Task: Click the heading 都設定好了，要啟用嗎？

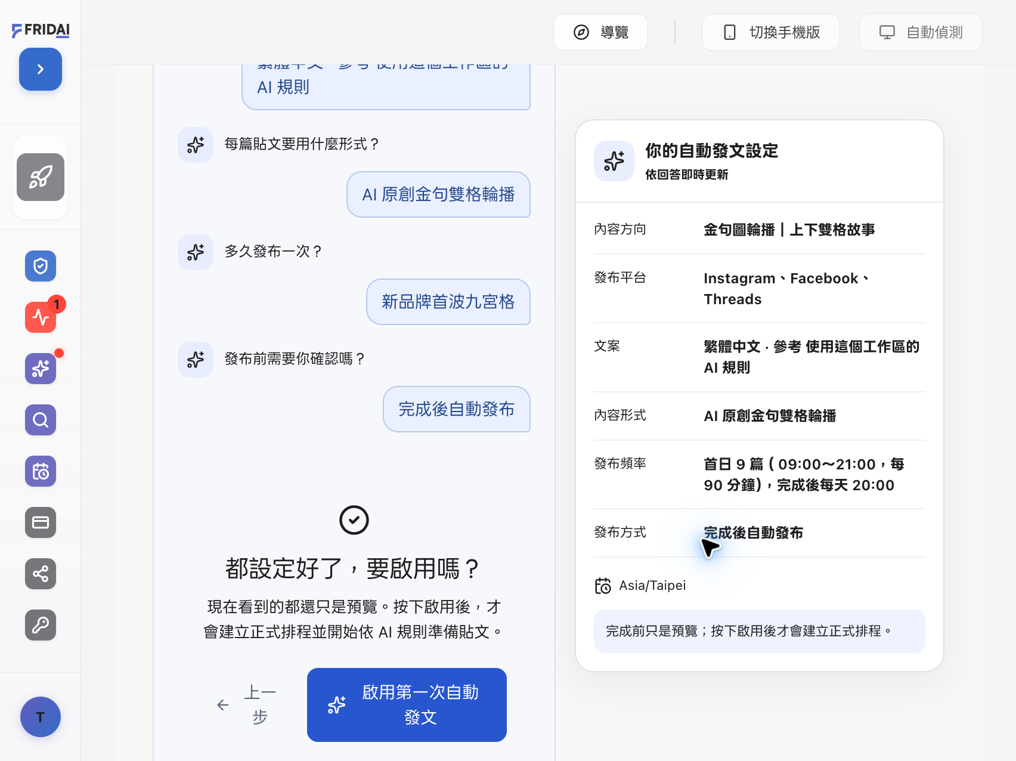Action: [x=354, y=569]
